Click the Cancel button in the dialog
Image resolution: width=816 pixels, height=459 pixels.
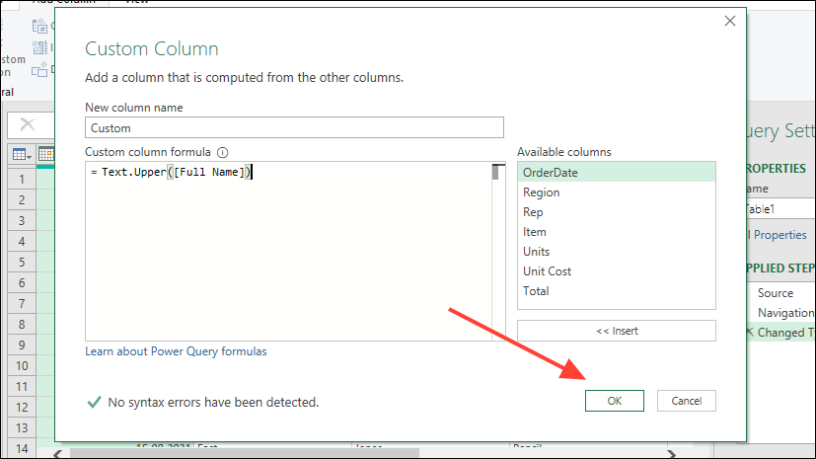tap(686, 401)
